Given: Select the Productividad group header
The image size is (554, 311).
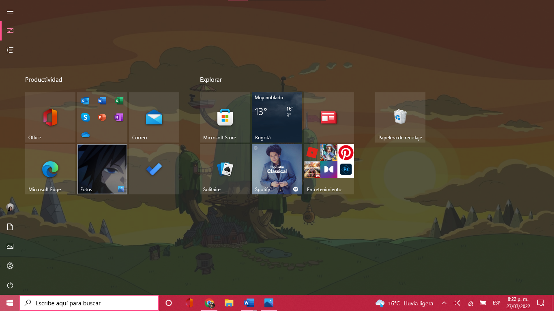Looking at the screenshot, I should [44, 80].
